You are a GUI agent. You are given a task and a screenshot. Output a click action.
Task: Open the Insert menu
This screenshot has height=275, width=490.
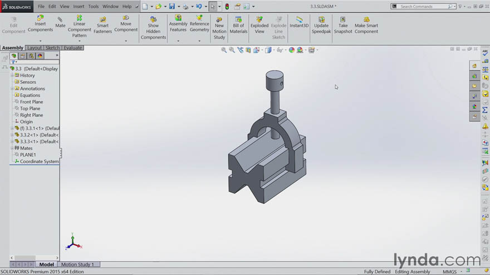coord(79,6)
